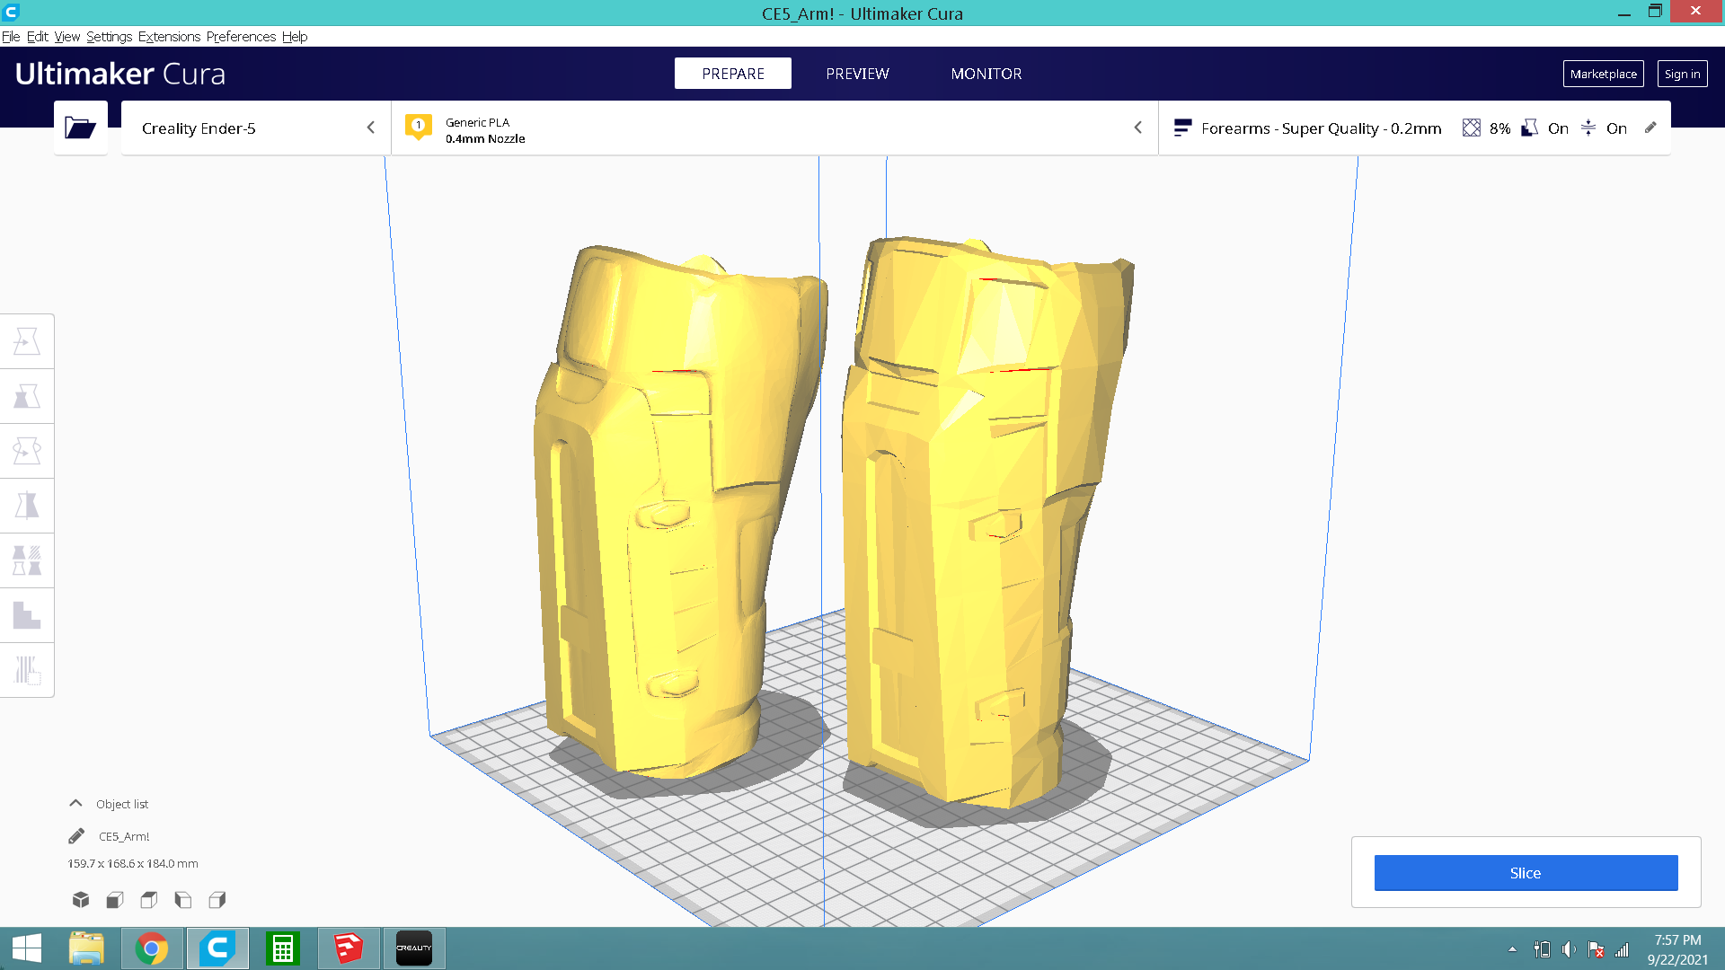The height and width of the screenshot is (970, 1725).
Task: Click the network signal icon in tray
Action: click(x=1623, y=949)
